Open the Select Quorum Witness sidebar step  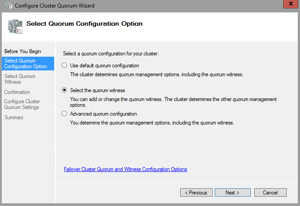click(x=20, y=79)
